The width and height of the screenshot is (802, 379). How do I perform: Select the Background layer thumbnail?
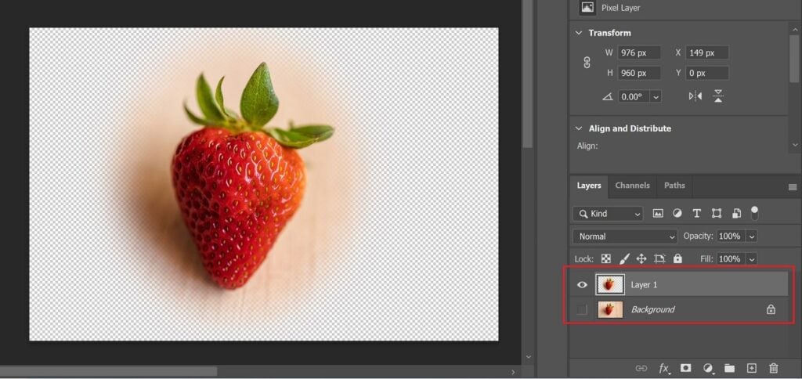610,309
